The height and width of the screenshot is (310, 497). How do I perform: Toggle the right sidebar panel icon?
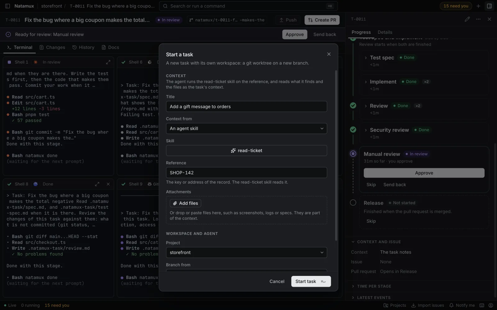[489, 6]
